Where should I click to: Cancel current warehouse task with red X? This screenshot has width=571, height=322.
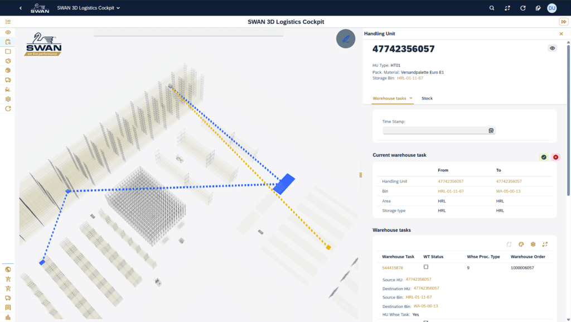point(556,157)
